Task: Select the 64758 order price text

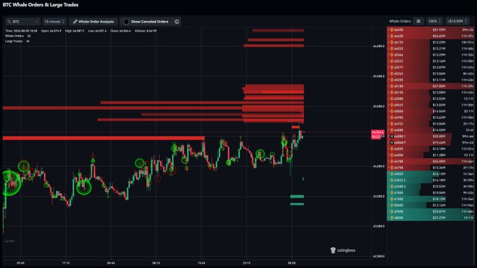Action: (x=398, y=167)
